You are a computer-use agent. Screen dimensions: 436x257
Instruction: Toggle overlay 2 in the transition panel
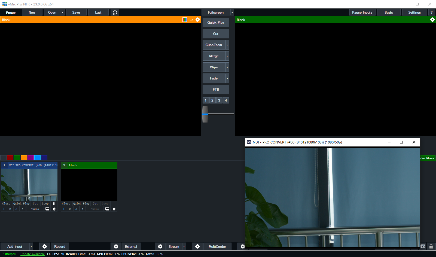[x=212, y=100]
